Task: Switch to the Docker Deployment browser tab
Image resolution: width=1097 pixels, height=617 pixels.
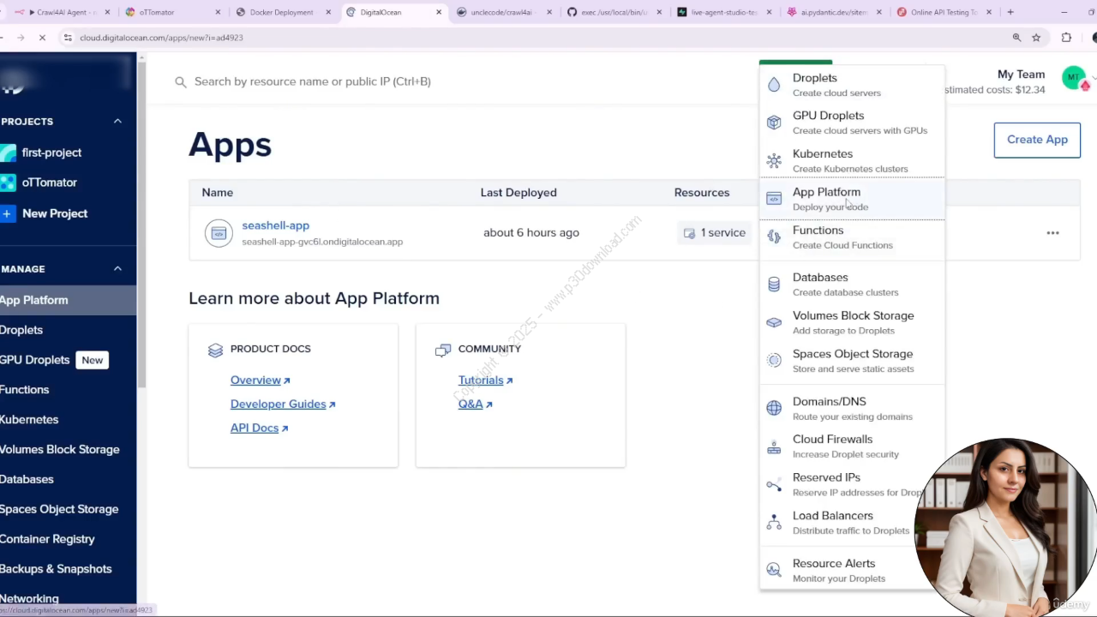Action: click(x=283, y=12)
